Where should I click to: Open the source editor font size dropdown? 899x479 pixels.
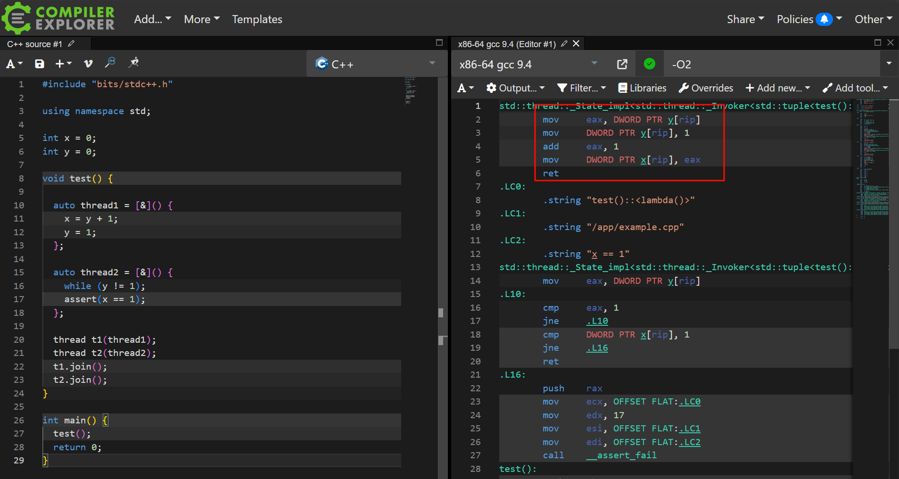[x=15, y=64]
